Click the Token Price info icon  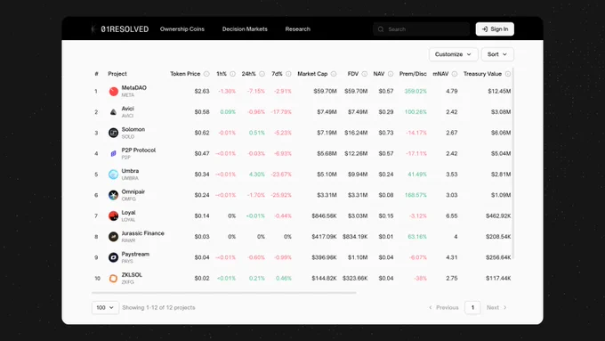tap(206, 74)
